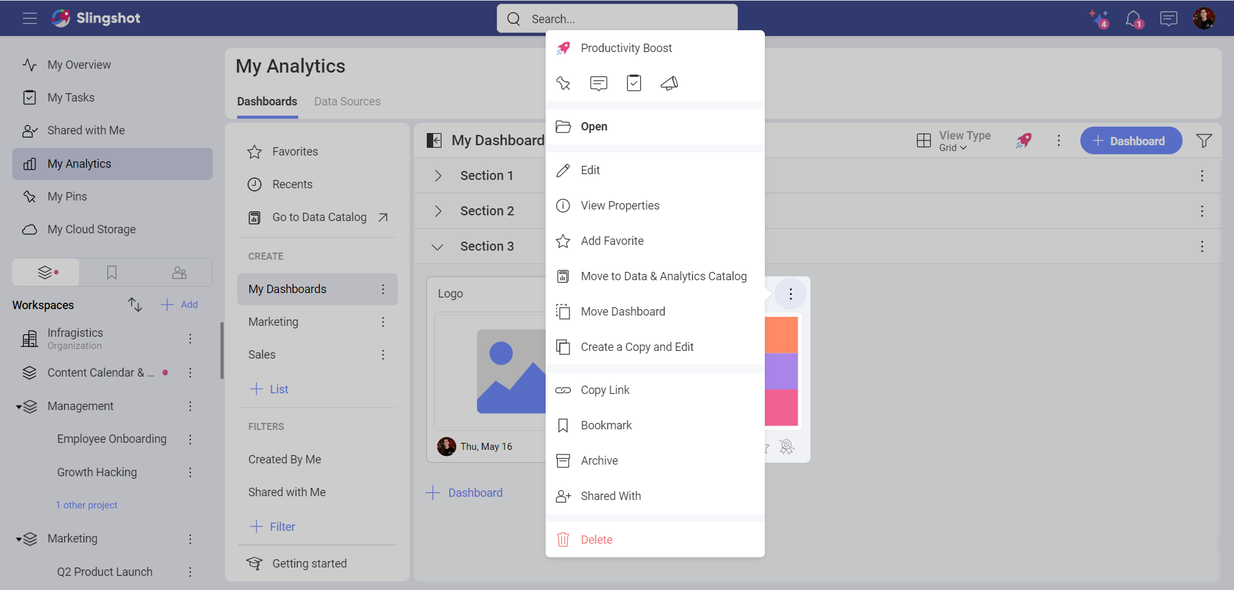This screenshot has width=1234, height=590.
Task: Click the Slingshot logo
Action: (96, 18)
